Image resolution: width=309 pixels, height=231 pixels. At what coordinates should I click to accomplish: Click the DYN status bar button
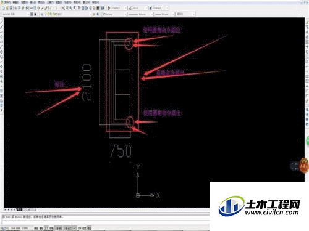click(x=80, y=228)
